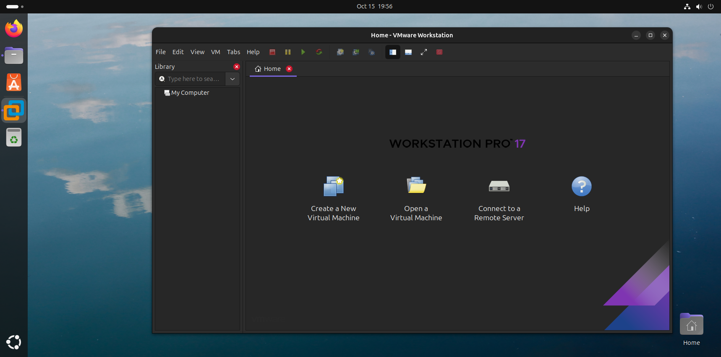Viewport: 721px width, 357px height.
Task: Open the Tabs menu
Action: 234,52
